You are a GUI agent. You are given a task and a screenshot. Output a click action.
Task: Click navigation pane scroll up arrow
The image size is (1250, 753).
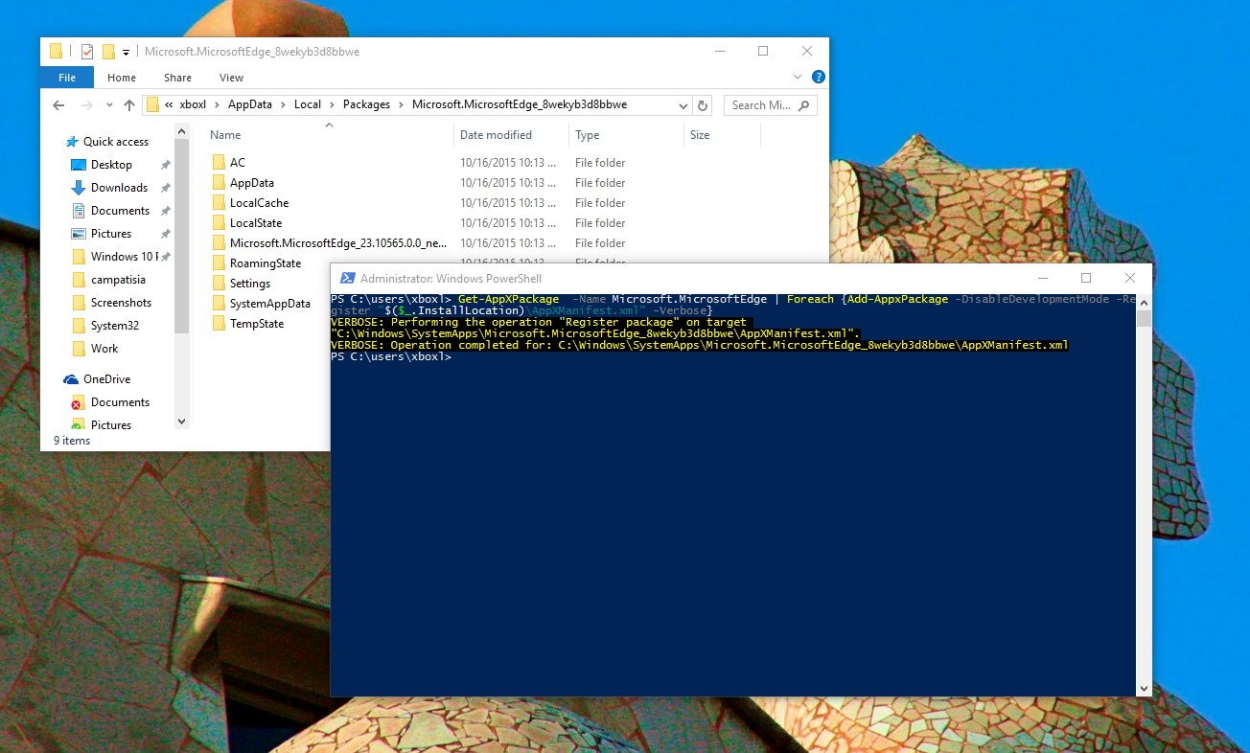point(182,133)
